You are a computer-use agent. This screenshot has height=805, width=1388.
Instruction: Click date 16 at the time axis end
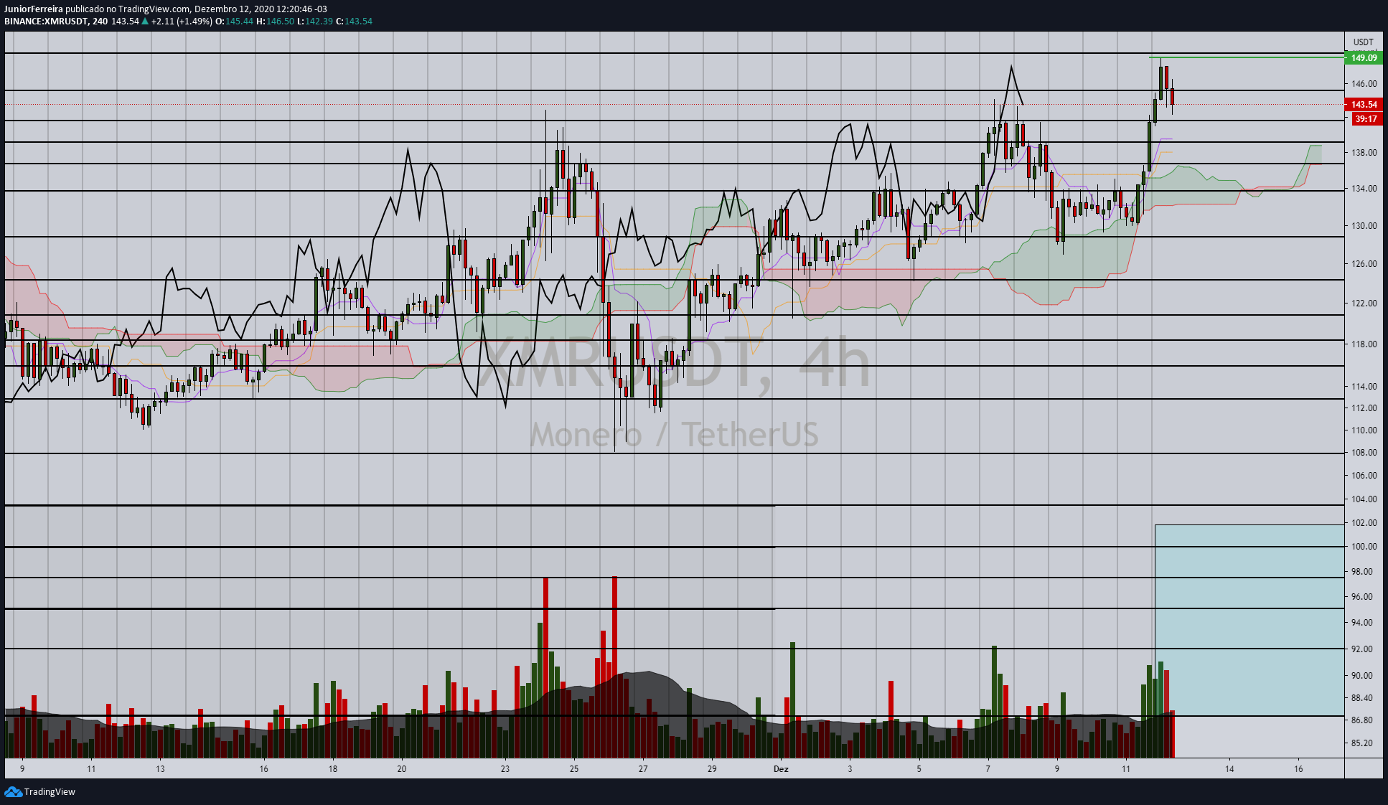(x=1298, y=769)
